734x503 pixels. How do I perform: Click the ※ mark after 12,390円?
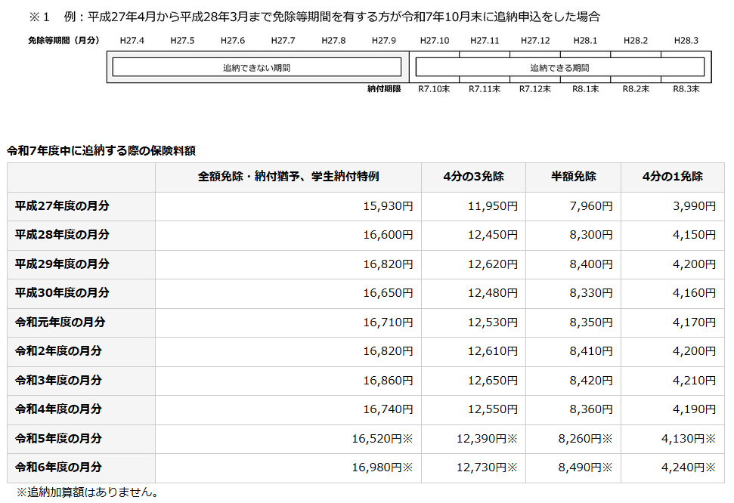(x=513, y=439)
